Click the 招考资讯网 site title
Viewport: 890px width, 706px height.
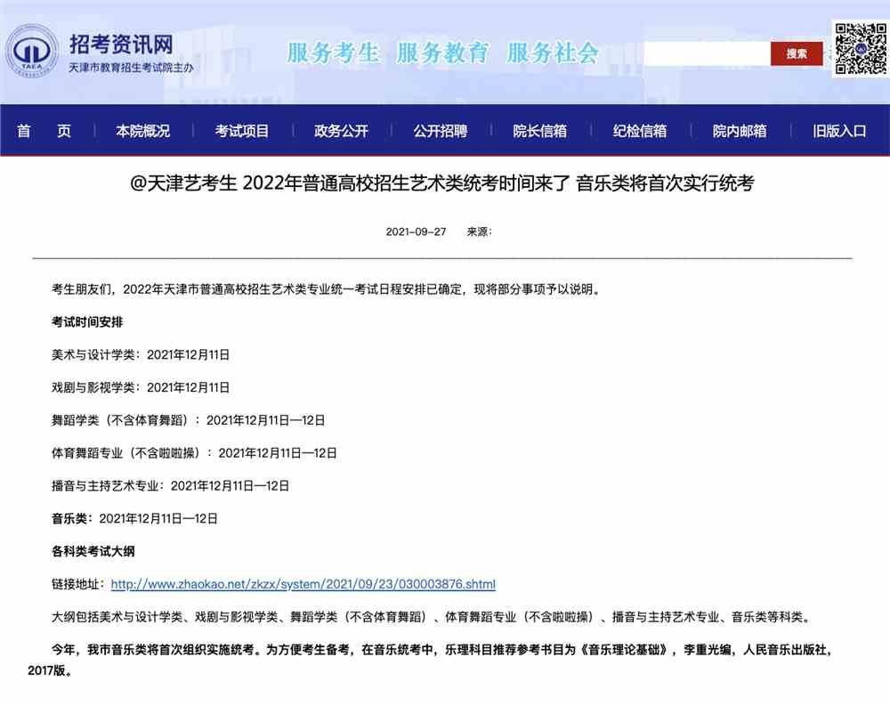pos(121,45)
